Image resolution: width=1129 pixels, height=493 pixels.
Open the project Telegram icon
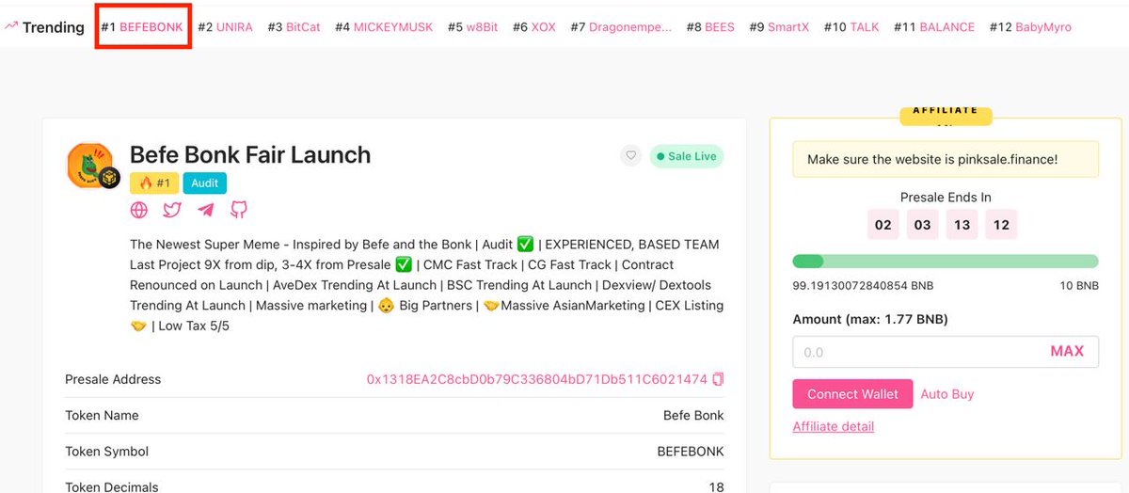[205, 210]
